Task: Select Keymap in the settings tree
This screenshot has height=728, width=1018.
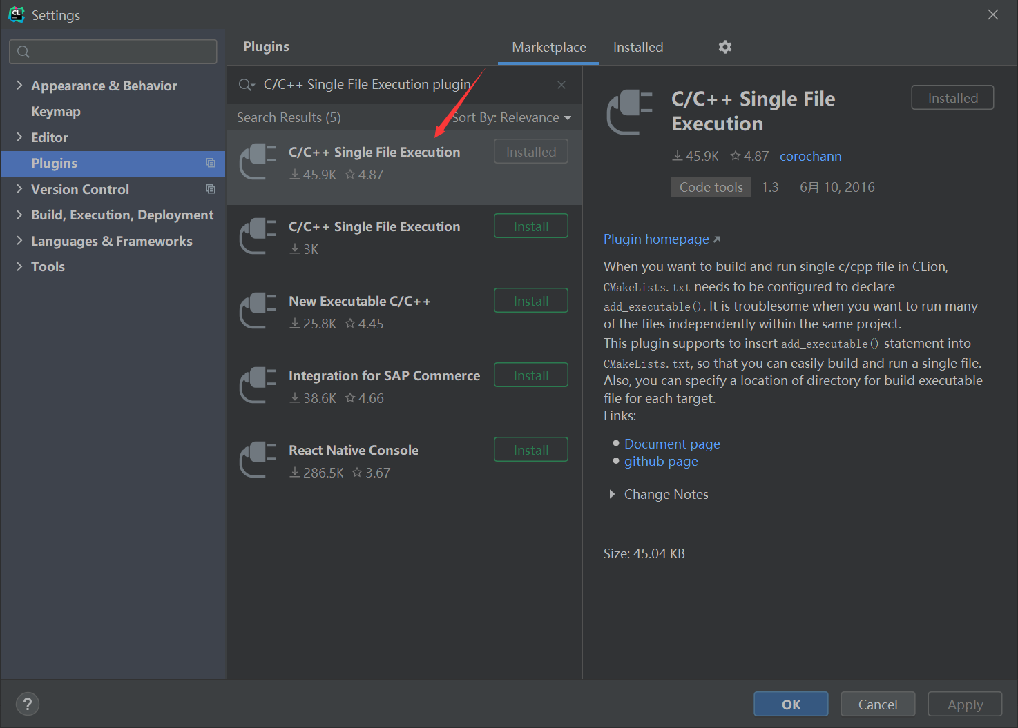Action: click(56, 111)
